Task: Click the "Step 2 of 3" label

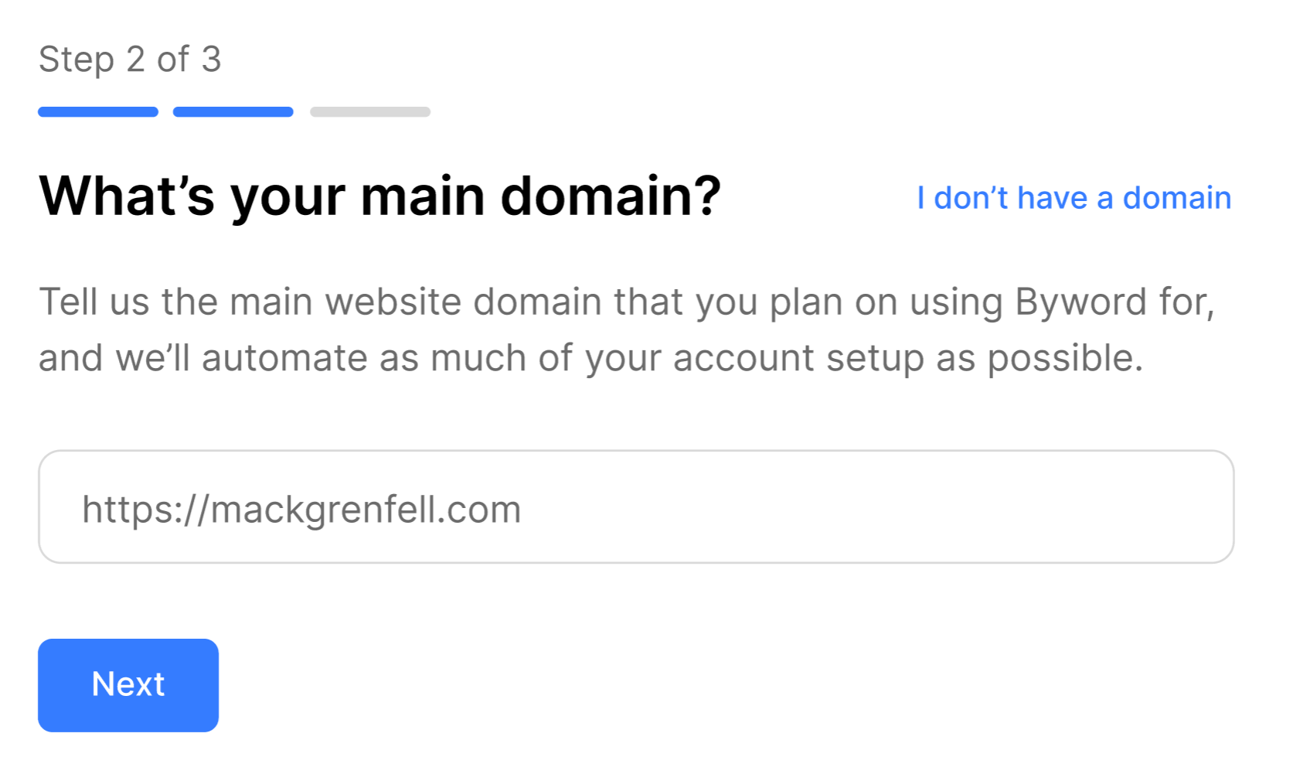Action: coord(130,60)
